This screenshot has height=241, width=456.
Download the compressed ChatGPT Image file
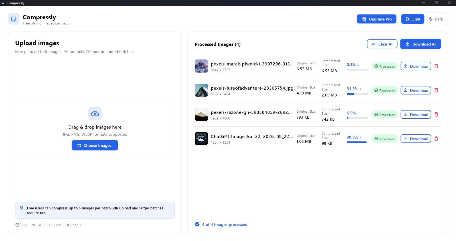click(416, 139)
